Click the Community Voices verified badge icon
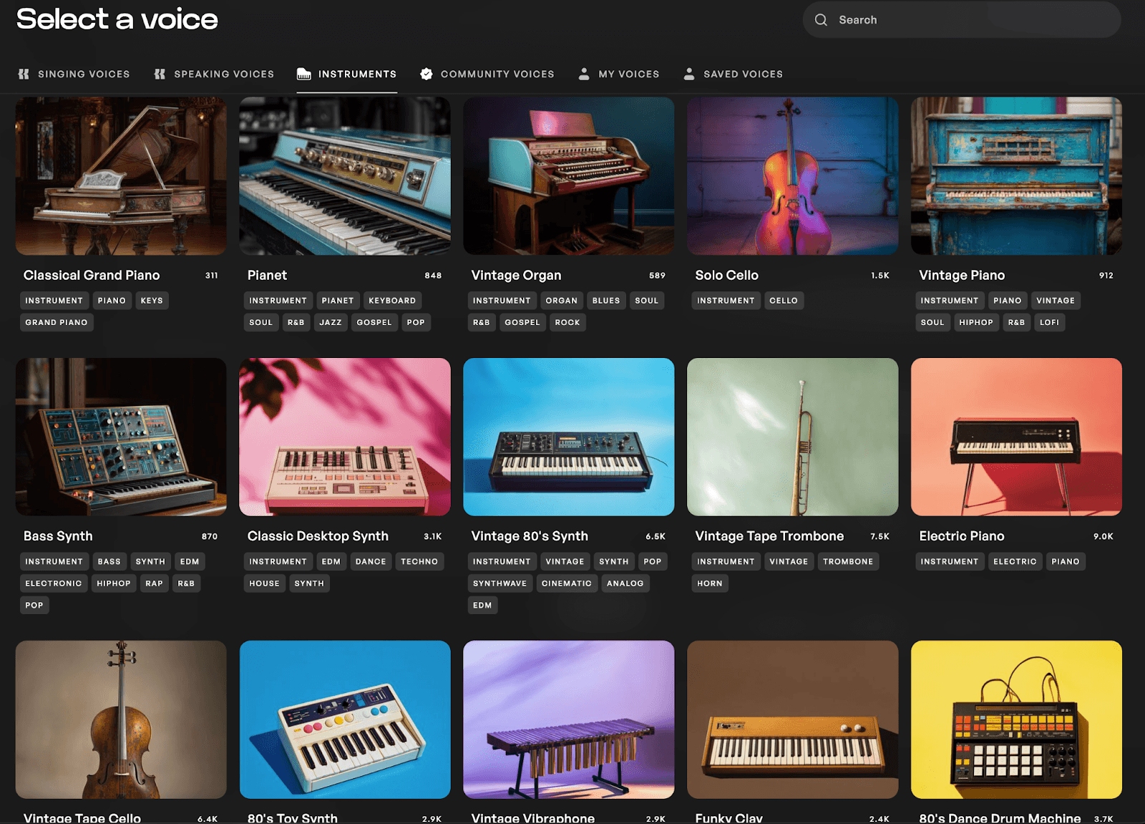The width and height of the screenshot is (1145, 824). point(426,73)
